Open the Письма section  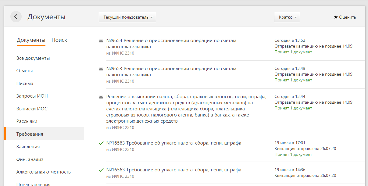click(25, 84)
